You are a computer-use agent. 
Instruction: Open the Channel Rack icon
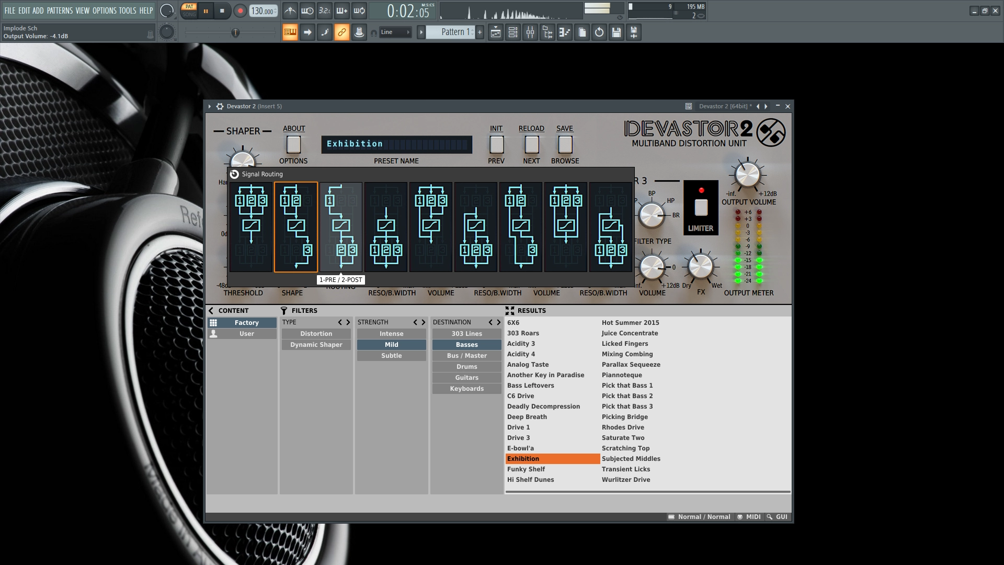513,32
